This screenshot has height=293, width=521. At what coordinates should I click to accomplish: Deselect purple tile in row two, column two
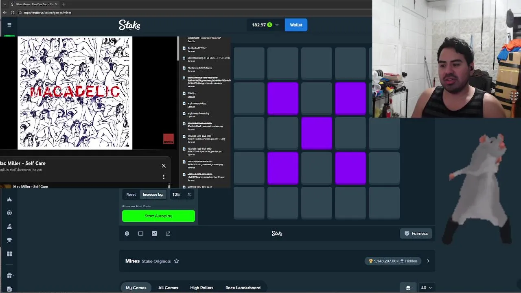pos(283,98)
